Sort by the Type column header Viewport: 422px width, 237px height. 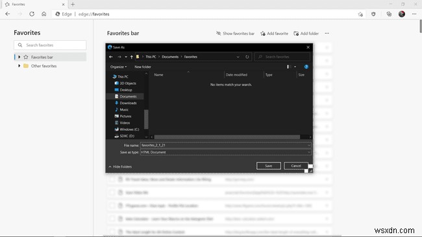280,75
